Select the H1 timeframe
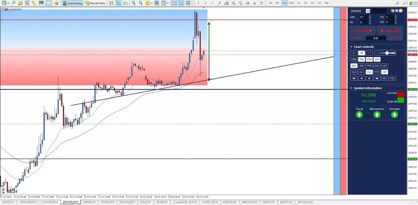Image resolution: width=418 pixels, height=205 pixels. coord(298,3)
